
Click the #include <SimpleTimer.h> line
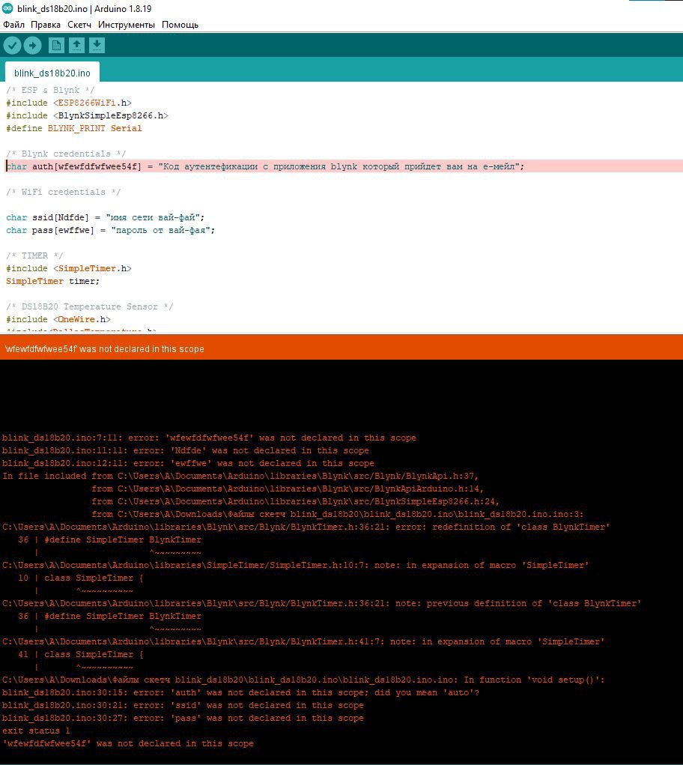[x=69, y=268]
